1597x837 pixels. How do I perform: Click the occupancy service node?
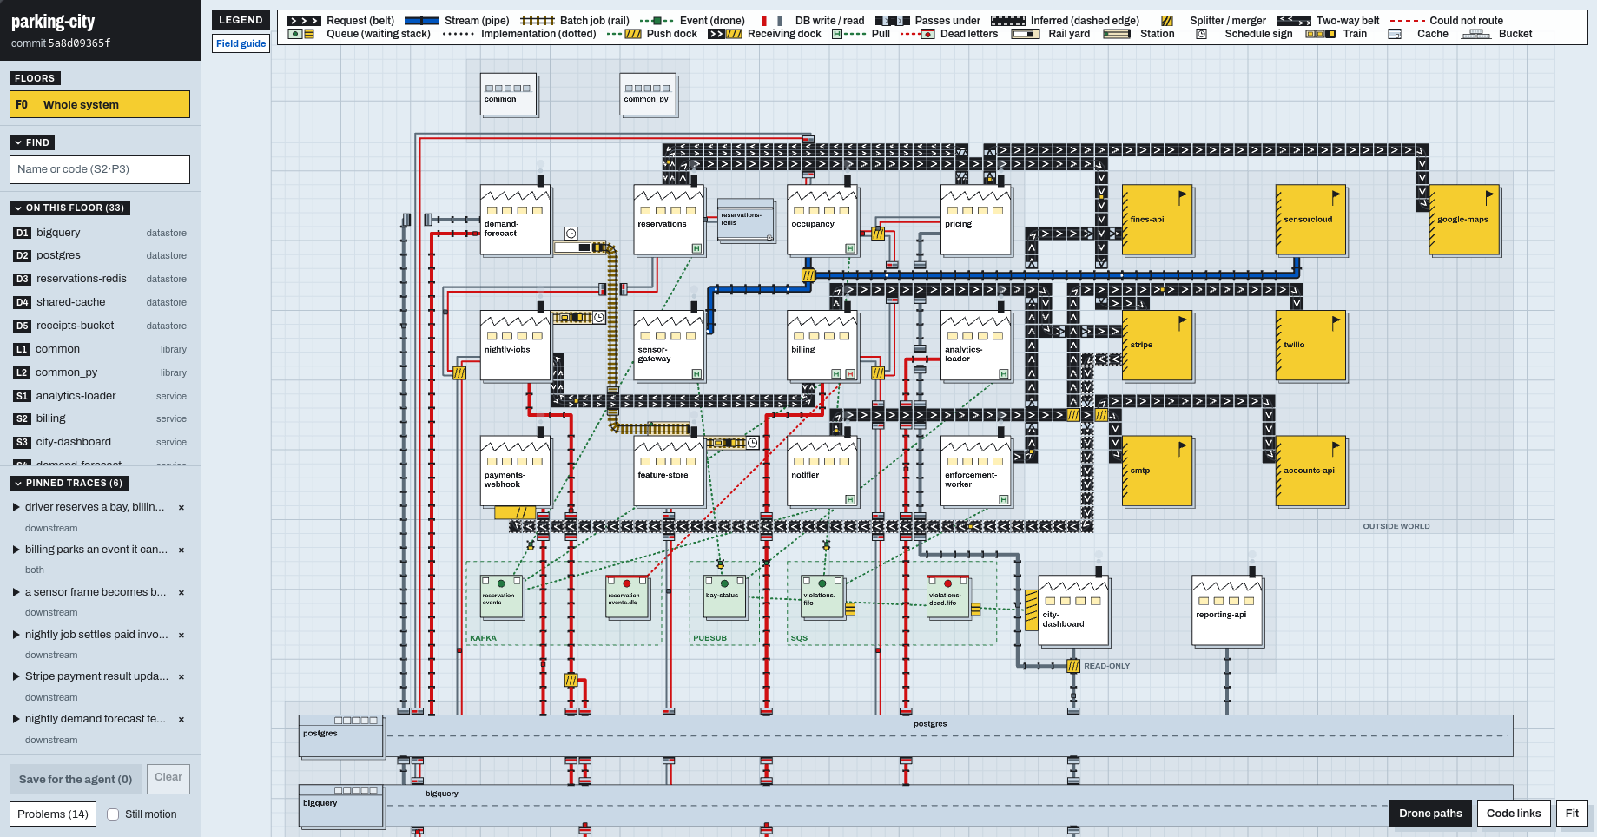pyautogui.click(x=822, y=220)
